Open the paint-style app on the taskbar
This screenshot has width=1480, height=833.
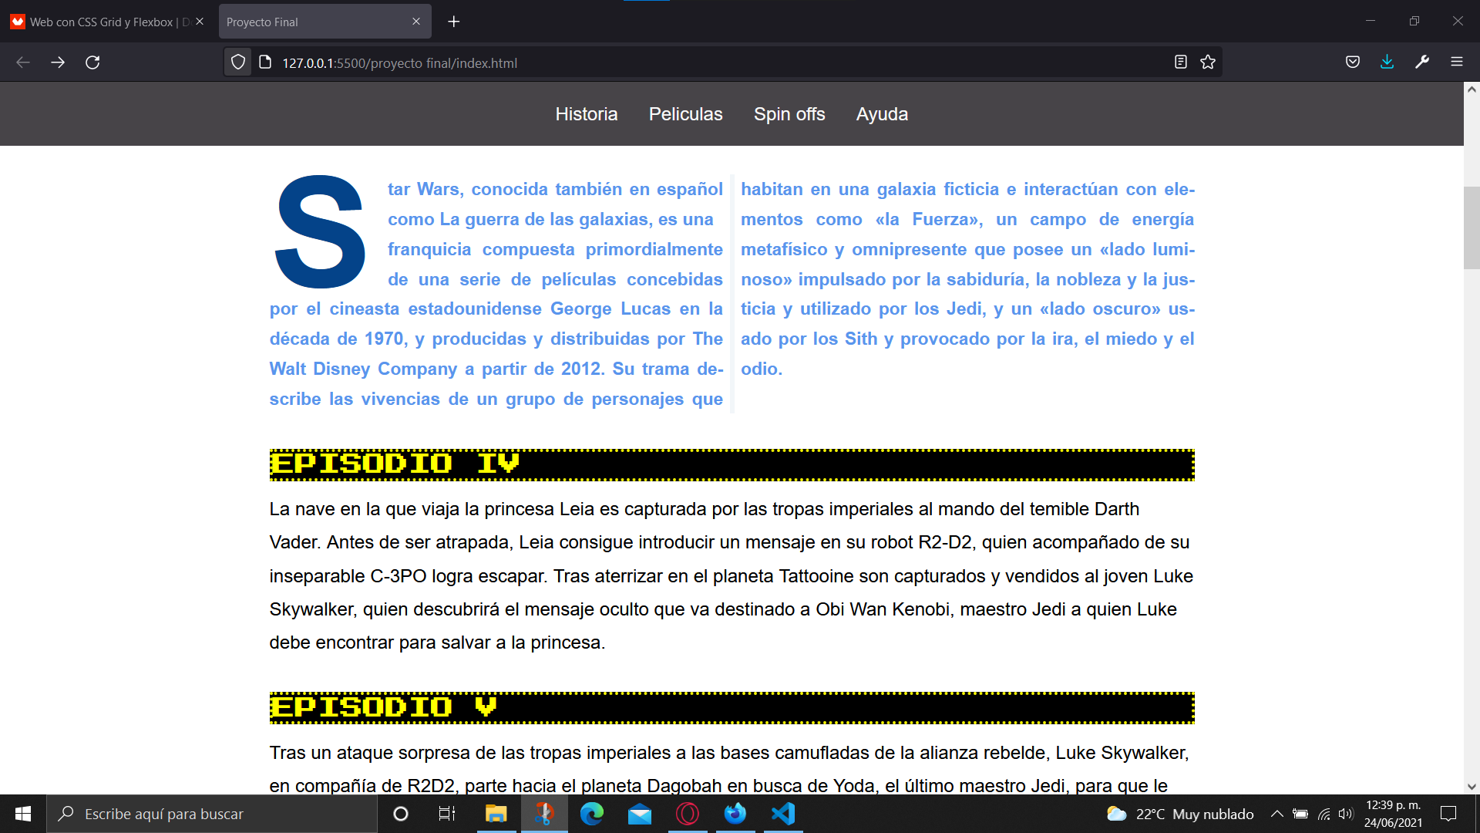tap(544, 814)
